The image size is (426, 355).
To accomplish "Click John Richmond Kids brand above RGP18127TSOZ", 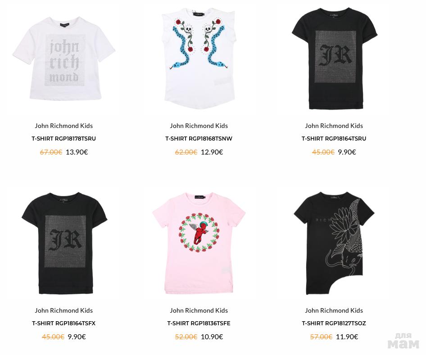I will (334, 310).
